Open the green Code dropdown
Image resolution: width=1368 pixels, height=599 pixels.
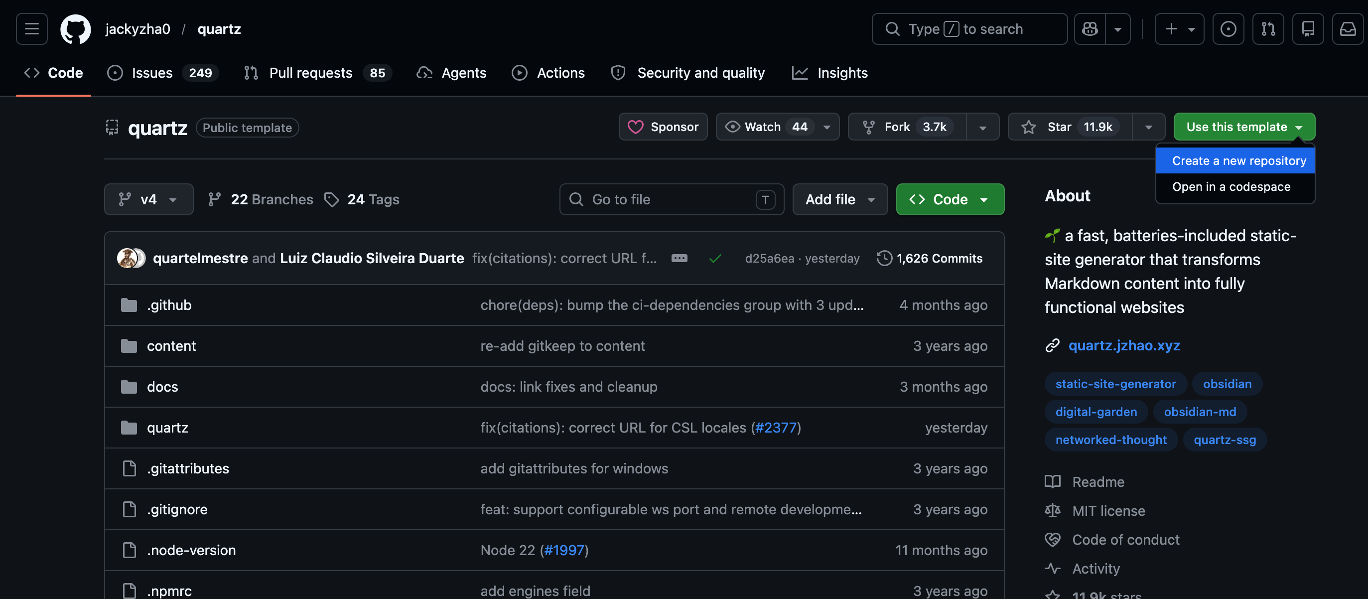click(x=950, y=199)
